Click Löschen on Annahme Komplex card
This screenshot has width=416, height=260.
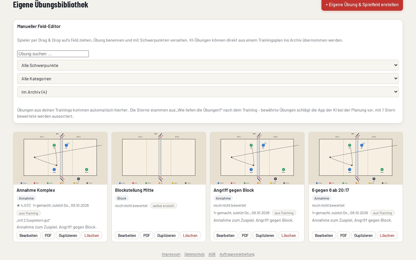[92, 236]
